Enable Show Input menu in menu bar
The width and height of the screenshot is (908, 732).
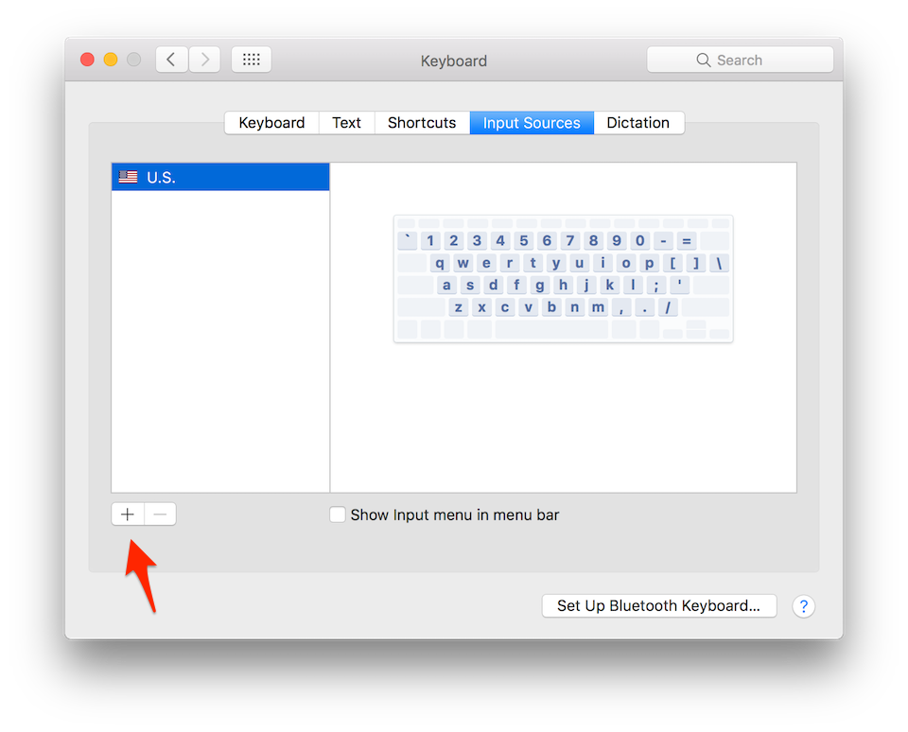coord(338,514)
